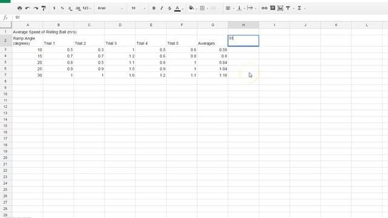The height and width of the screenshot is (218, 388).
Task: Click the Print icon
Action: click(x=19, y=8)
